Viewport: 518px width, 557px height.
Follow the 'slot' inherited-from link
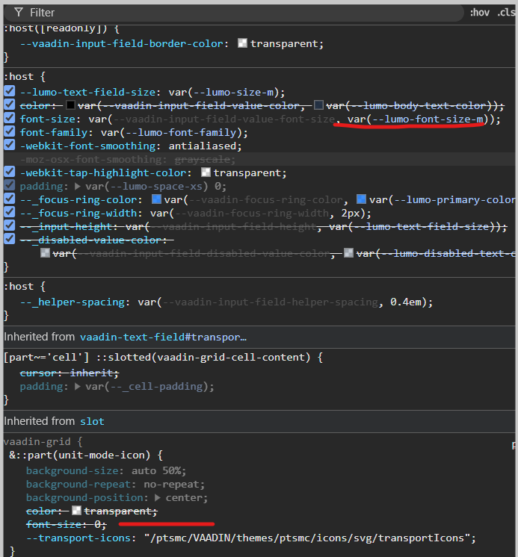tap(92, 421)
